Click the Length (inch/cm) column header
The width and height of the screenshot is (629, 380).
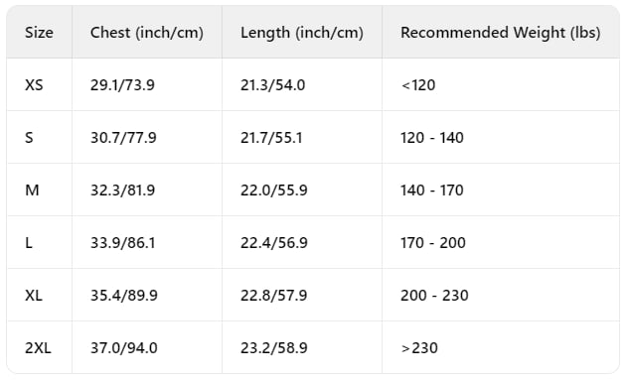[x=302, y=33]
